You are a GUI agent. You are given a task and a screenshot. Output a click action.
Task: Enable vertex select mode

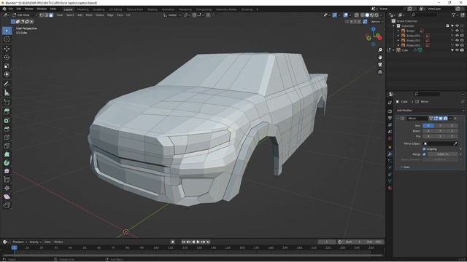click(x=42, y=15)
